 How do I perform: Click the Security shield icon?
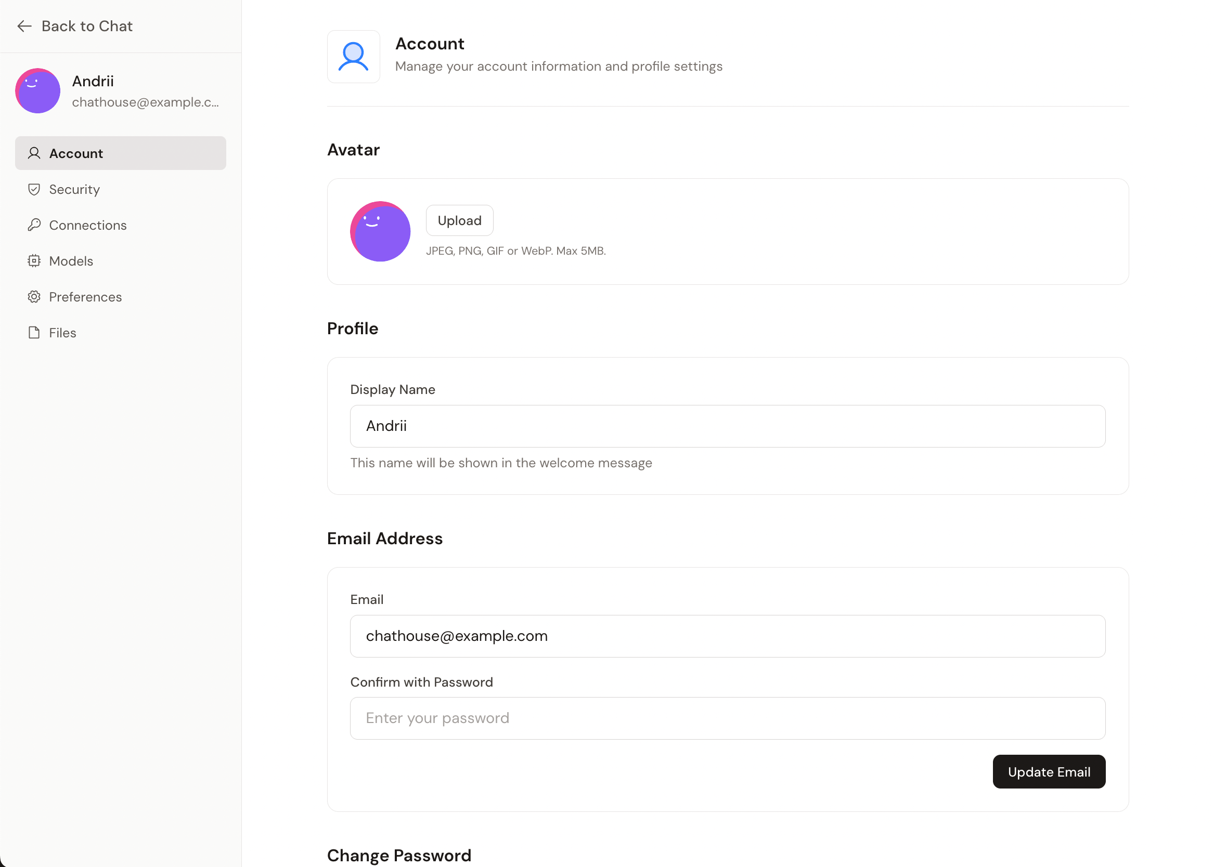click(34, 190)
